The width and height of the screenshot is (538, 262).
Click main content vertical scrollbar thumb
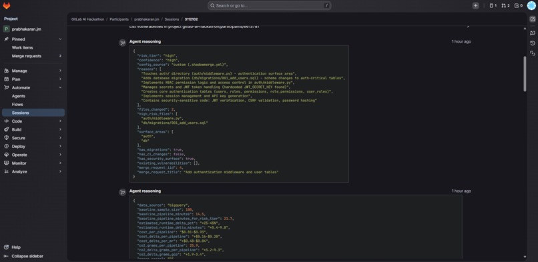525,73
